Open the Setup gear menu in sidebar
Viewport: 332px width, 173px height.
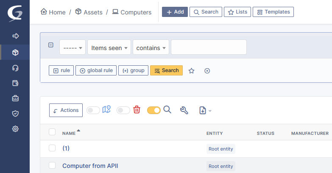[15, 129]
